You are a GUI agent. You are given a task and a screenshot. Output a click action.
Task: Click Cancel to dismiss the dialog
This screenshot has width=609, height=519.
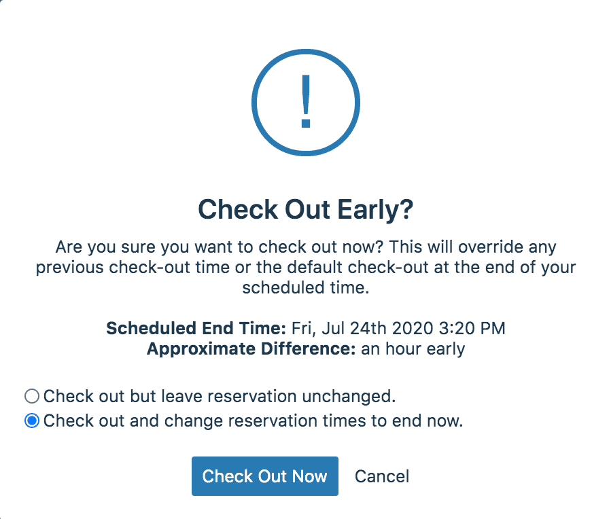[x=381, y=476]
